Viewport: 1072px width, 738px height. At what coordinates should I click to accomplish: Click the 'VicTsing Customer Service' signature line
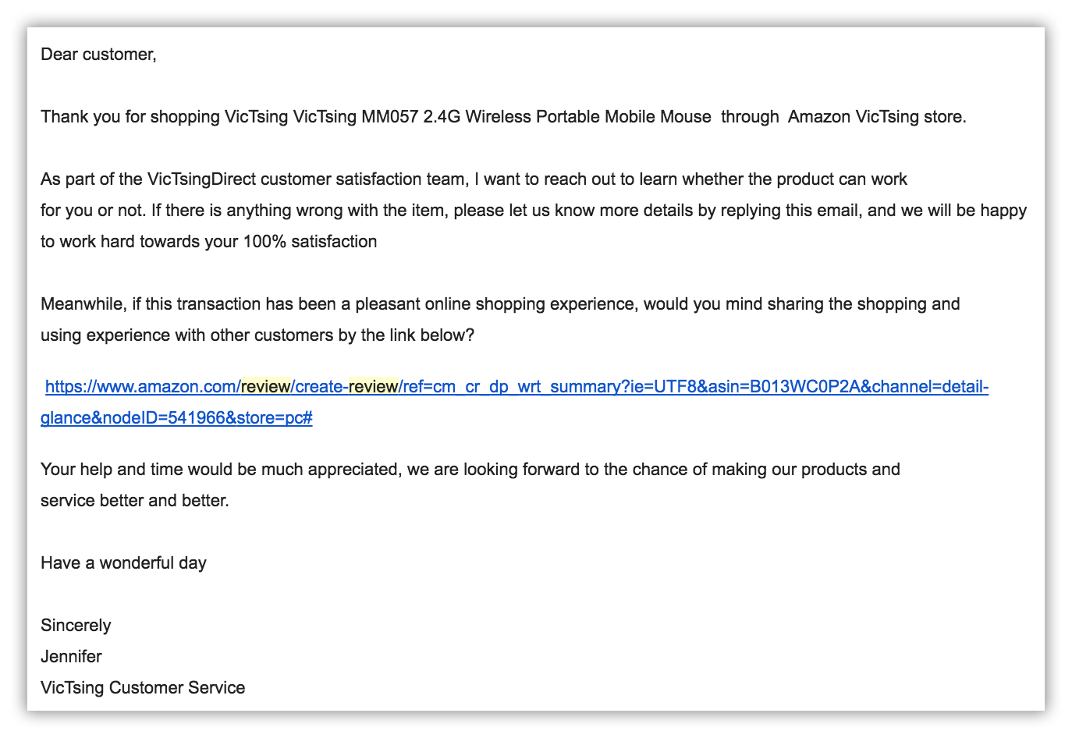(x=143, y=688)
